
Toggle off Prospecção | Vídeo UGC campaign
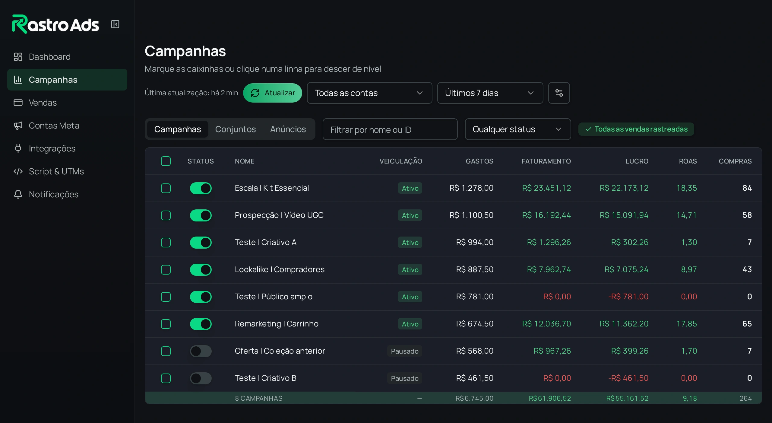201,215
